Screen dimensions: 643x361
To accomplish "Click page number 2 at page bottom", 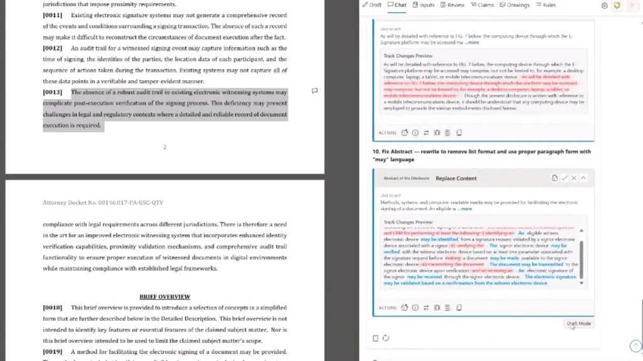I will pyautogui.click(x=165, y=147).
